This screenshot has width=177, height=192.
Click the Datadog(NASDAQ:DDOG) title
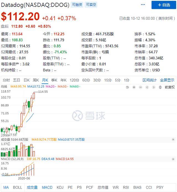[35, 5]
